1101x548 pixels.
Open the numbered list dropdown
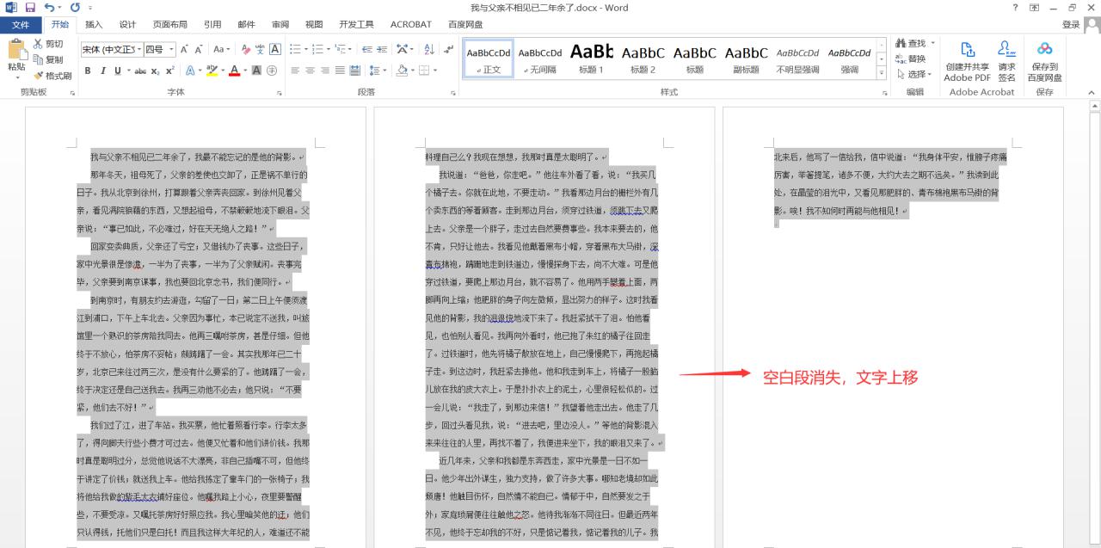(x=328, y=50)
